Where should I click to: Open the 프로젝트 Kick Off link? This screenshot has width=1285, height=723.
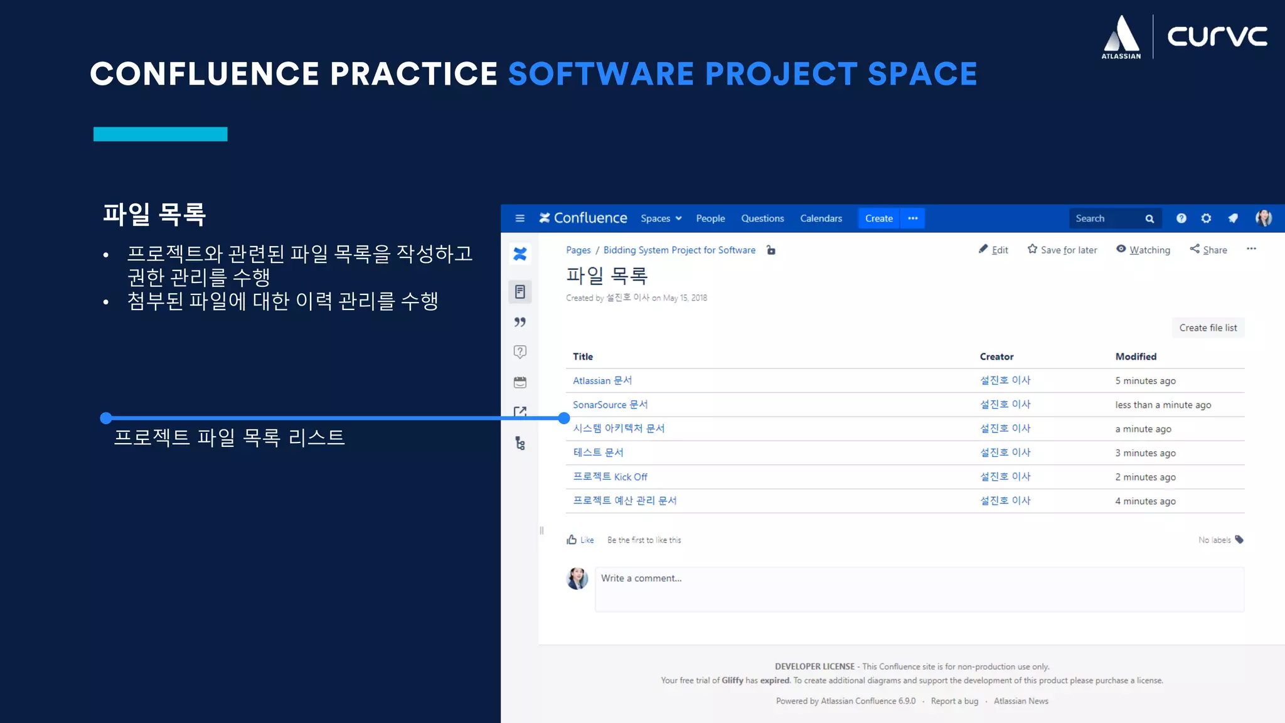610,477
